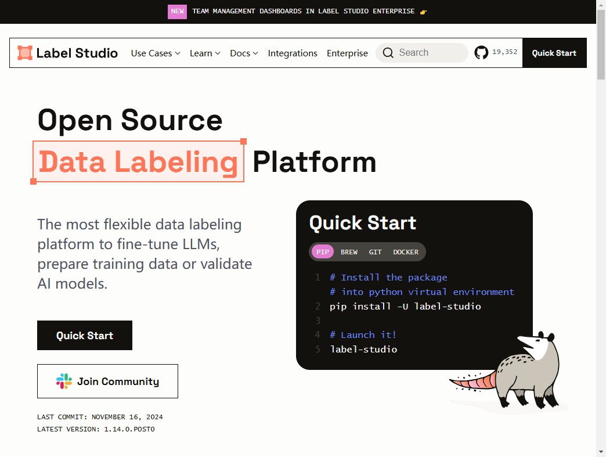This screenshot has width=606, height=457.
Task: Click 'Latest version: 1.14.0.post0' text
Action: [96, 429]
